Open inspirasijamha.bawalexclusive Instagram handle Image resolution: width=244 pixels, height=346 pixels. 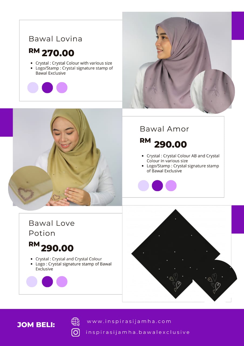tap(138, 332)
